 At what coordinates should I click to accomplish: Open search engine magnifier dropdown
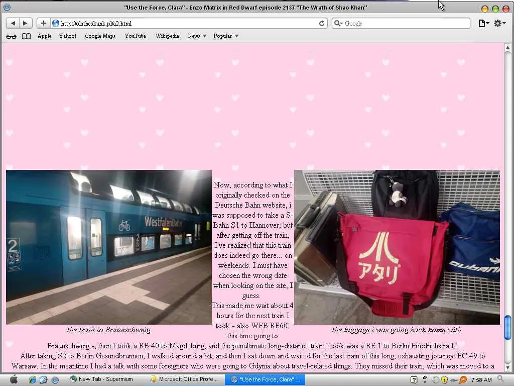(338, 23)
